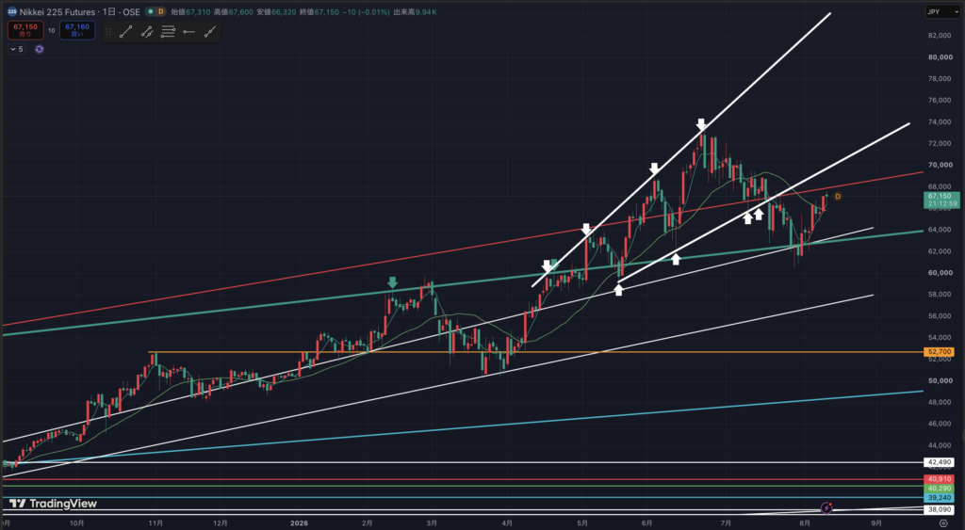Collapse the indicator legend showing 5
This screenshot has height=530, width=965.
(17, 49)
